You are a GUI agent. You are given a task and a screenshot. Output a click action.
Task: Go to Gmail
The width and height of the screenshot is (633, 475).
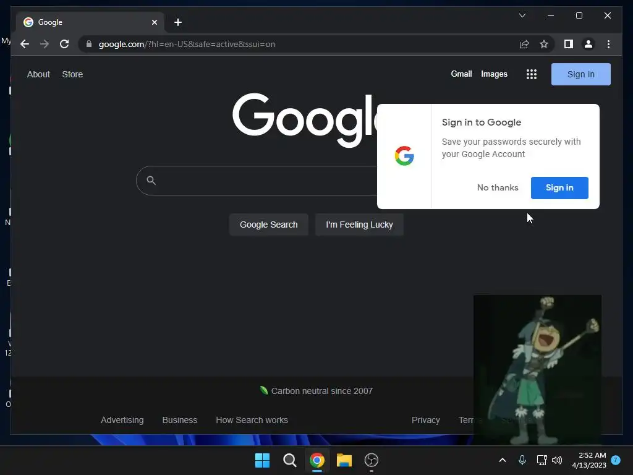point(461,74)
